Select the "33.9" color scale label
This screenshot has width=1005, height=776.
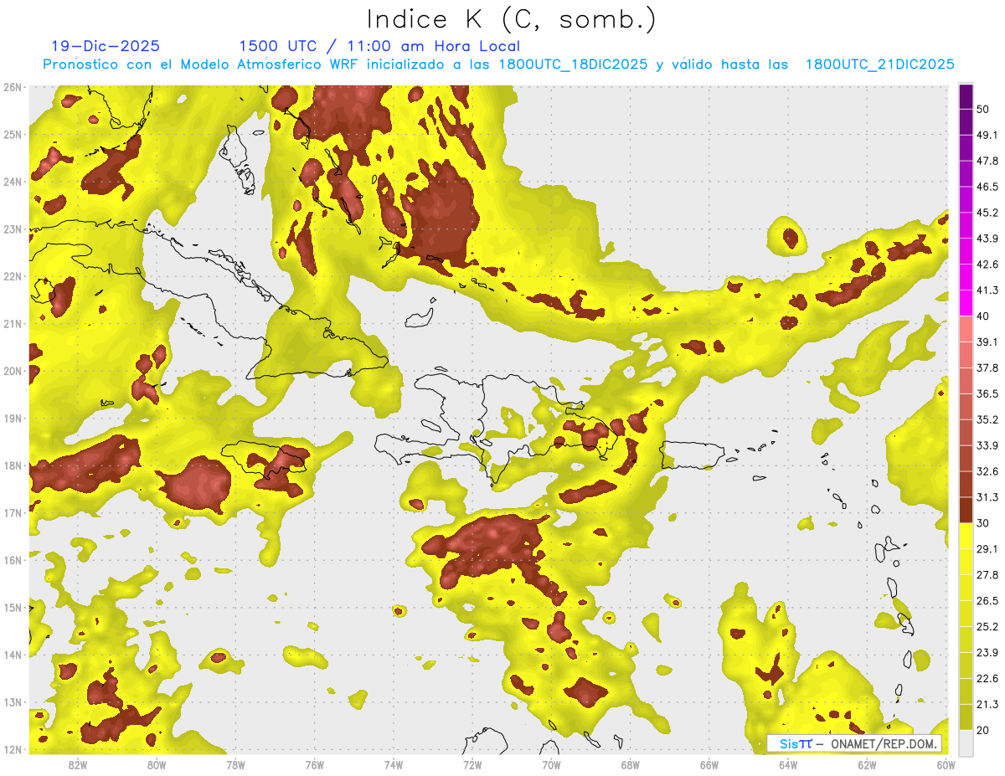(x=987, y=445)
